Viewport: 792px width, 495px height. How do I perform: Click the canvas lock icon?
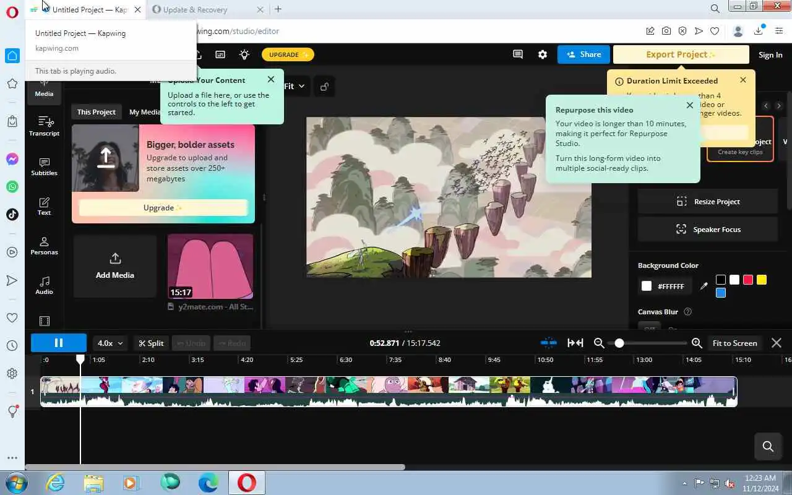click(x=324, y=87)
